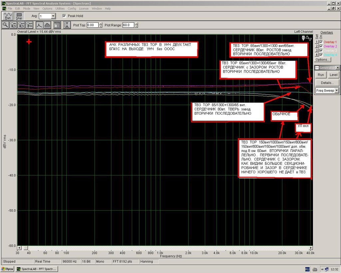Toggle the Peak Hold checkbox
Viewport: 341px width, 273px height.
64,16
